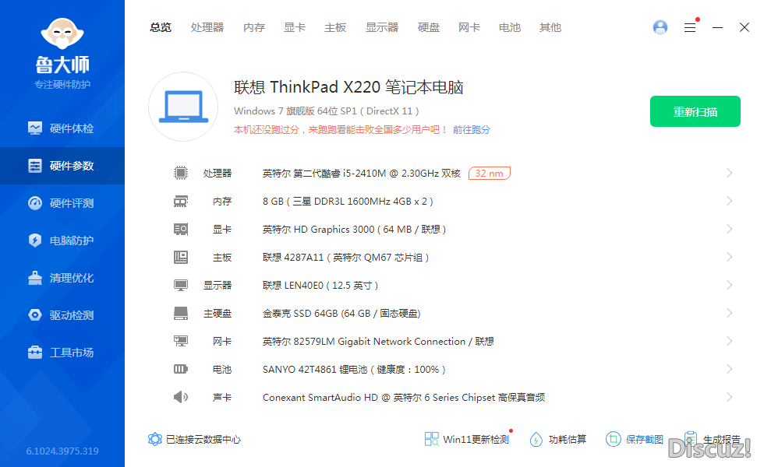
Task: Click 联想 ThinkPad X220 title
Action: click(348, 87)
